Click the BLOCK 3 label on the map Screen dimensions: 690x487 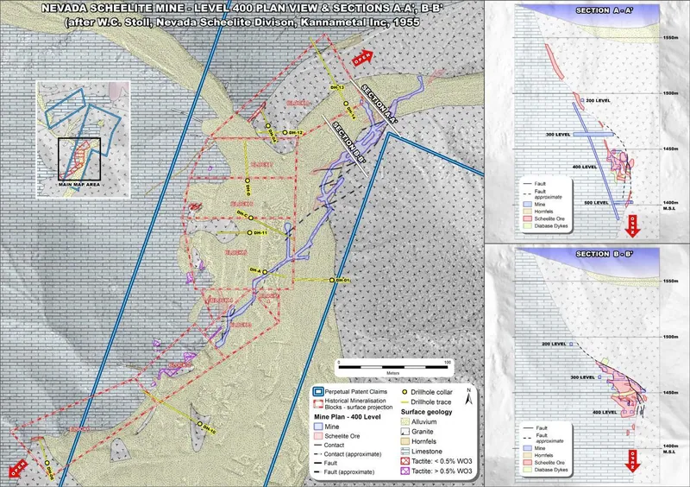[241, 325]
